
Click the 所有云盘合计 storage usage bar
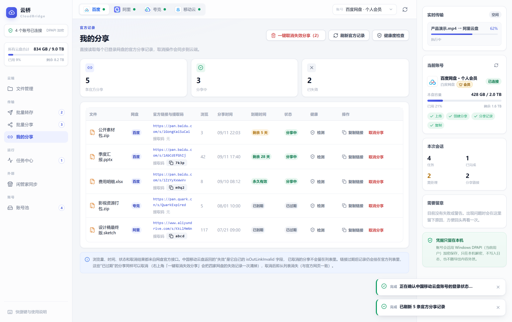point(36,55)
